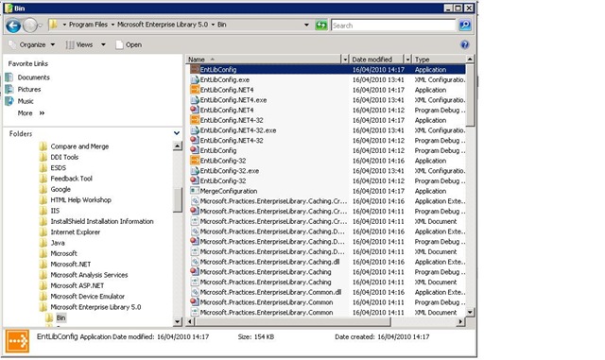The image size is (605, 360).
Task: Click the green refresh icon by address bar
Action: [321, 26]
